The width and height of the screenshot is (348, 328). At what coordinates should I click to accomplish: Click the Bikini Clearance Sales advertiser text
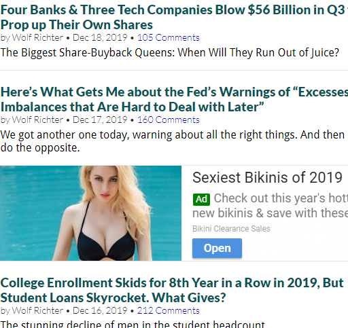[231, 229]
